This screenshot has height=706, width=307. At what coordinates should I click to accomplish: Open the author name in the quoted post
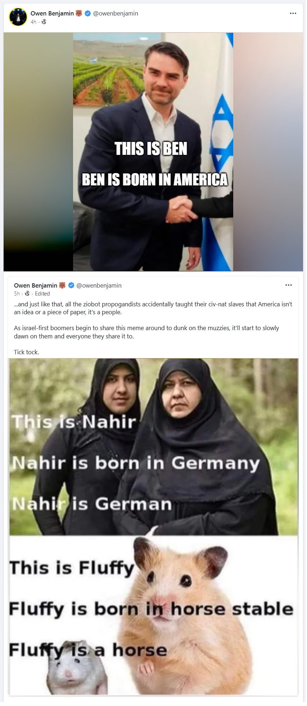click(36, 285)
